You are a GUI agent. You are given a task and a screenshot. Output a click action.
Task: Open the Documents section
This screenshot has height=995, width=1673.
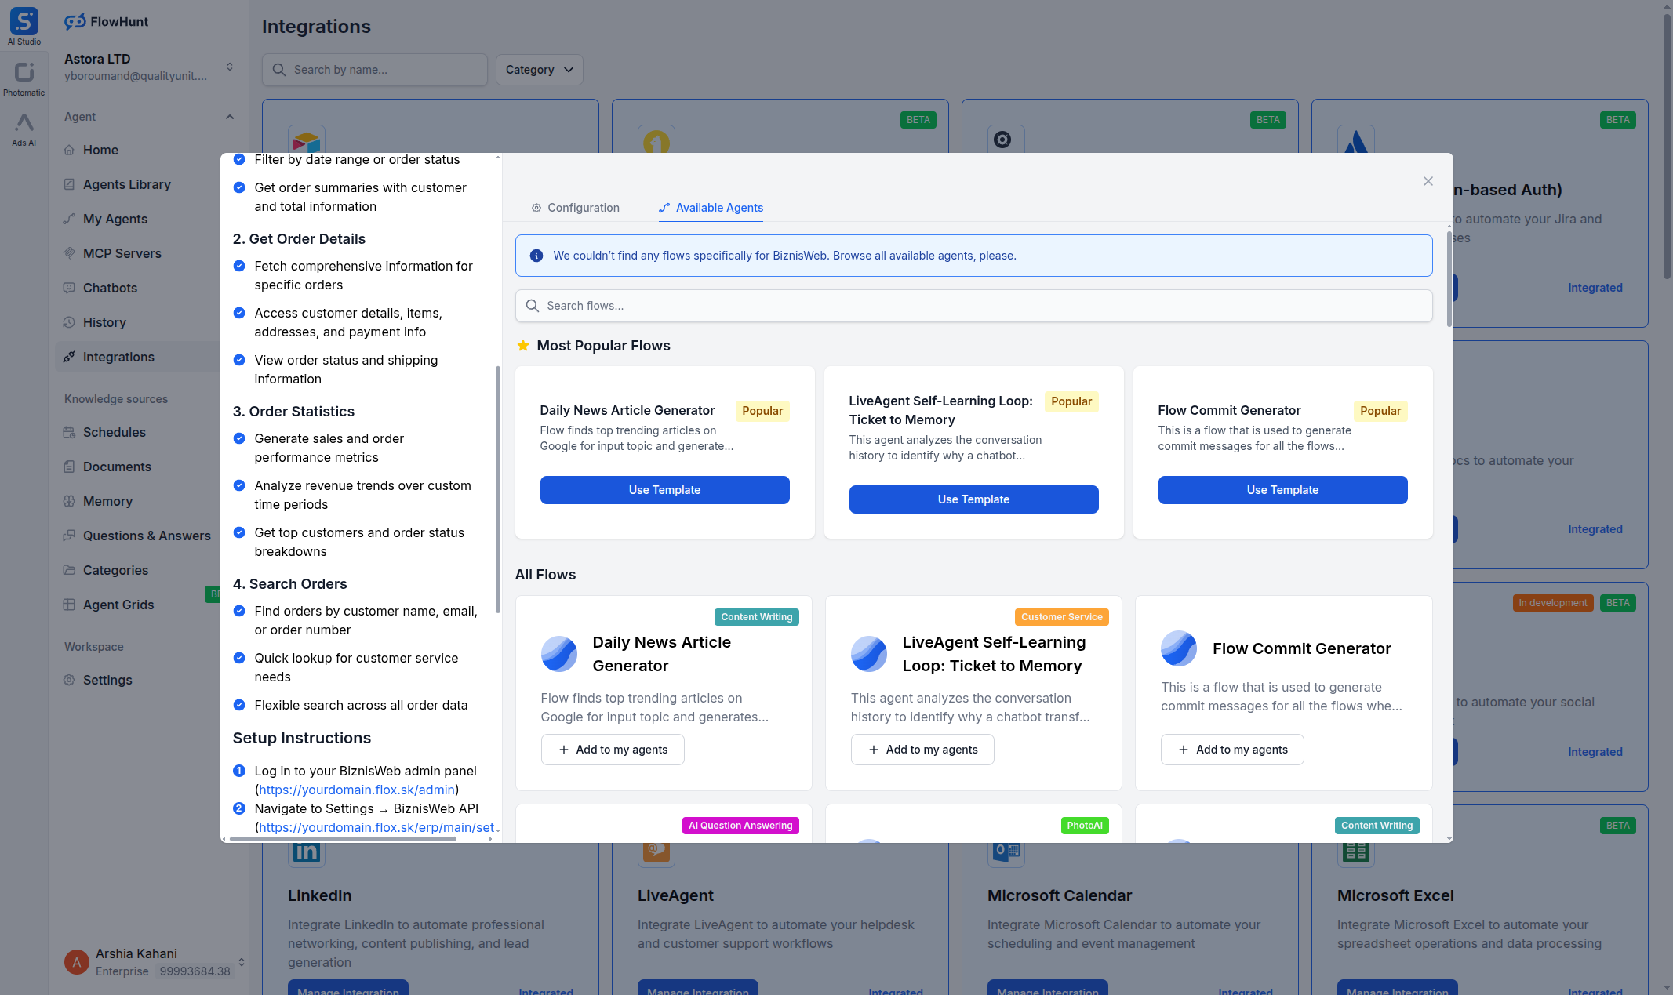(117, 467)
